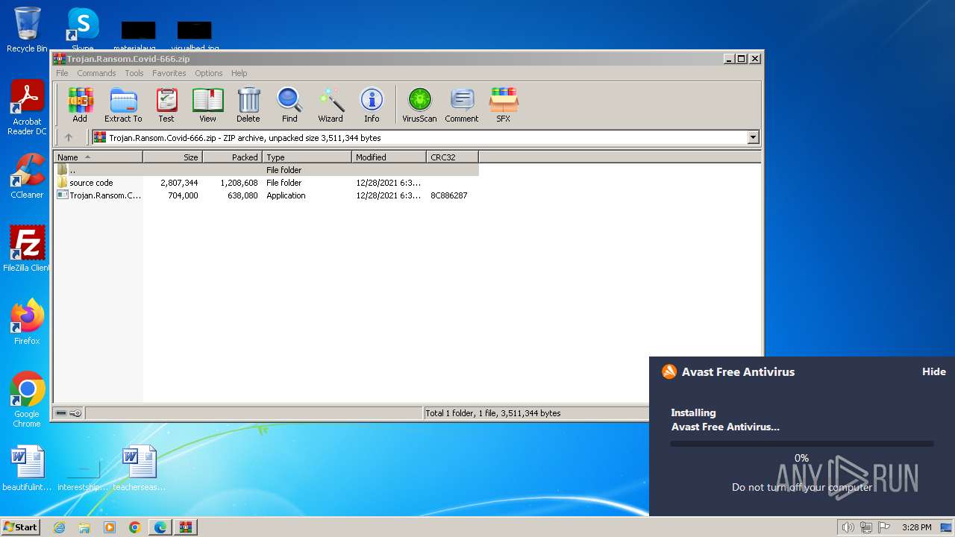Expand the archive path dropdown

[753, 137]
